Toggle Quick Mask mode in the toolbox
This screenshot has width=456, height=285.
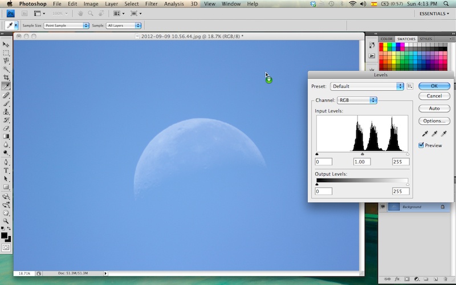click(x=6, y=247)
